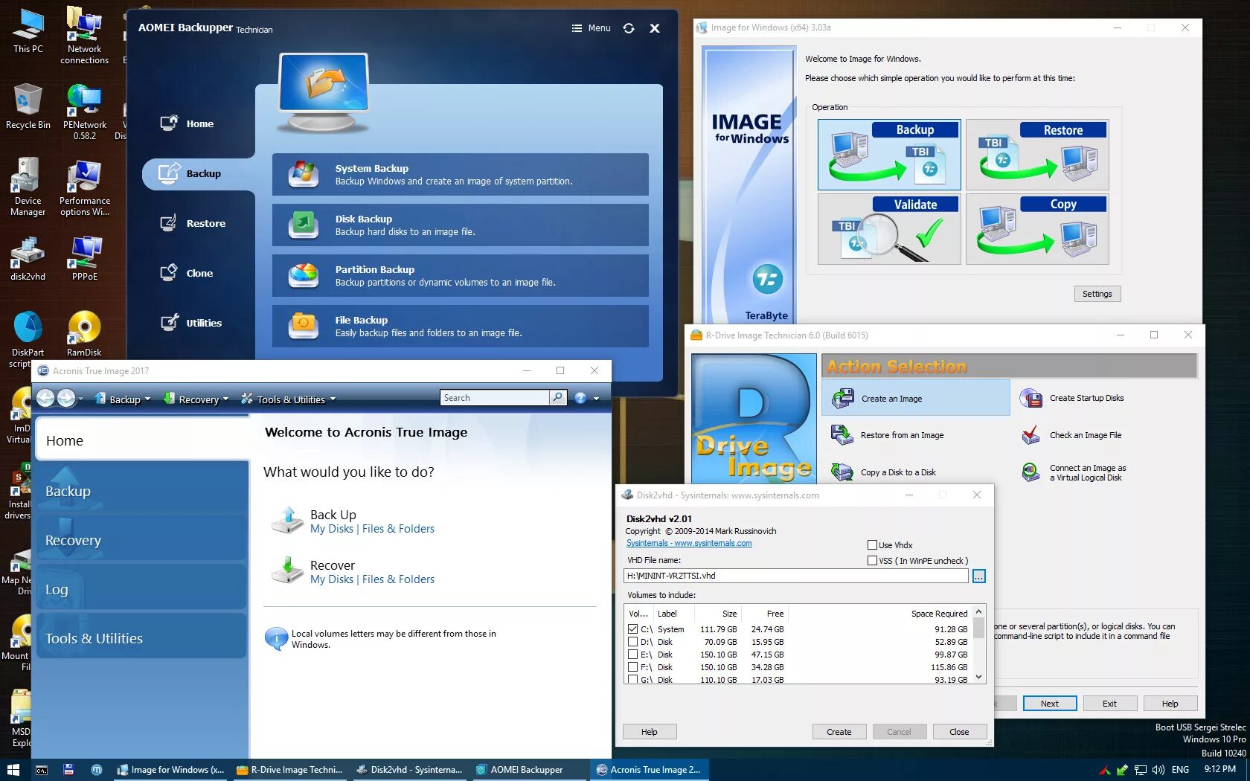Click Help button in Disk2vhd
Image resolution: width=1250 pixels, height=781 pixels.
[x=650, y=732]
